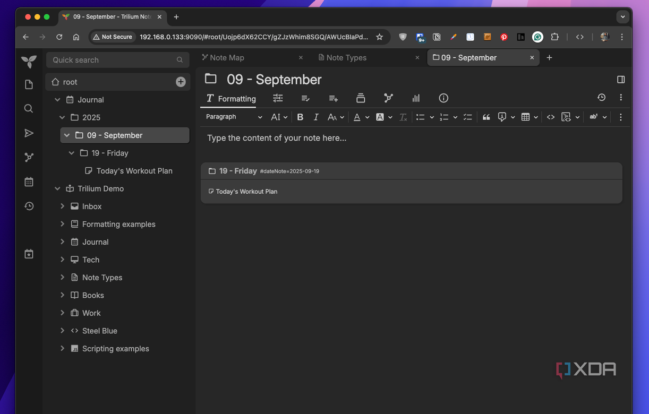Open the note actions kebab menu
The image size is (649, 414).
pyautogui.click(x=621, y=98)
